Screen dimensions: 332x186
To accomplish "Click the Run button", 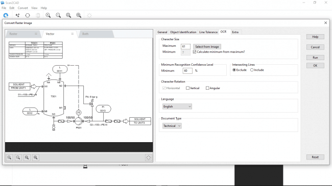I will (315, 58).
